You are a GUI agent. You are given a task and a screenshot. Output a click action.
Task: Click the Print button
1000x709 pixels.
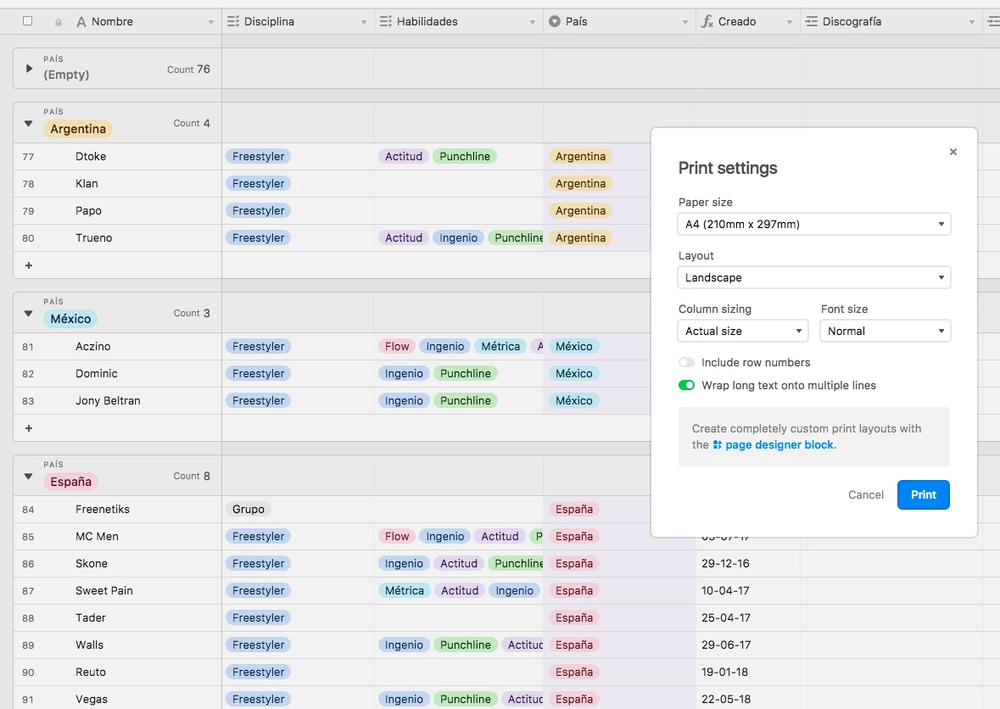click(x=923, y=494)
